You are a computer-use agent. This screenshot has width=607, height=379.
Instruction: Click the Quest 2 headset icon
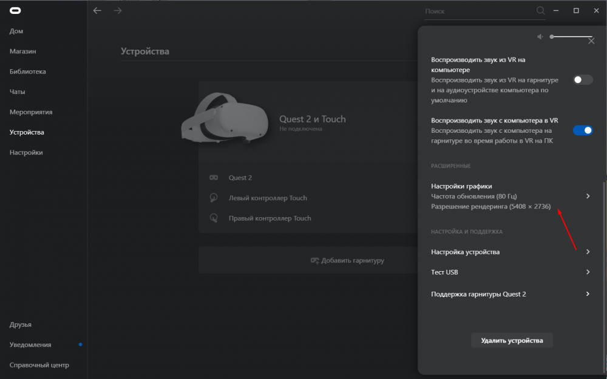[x=214, y=178]
